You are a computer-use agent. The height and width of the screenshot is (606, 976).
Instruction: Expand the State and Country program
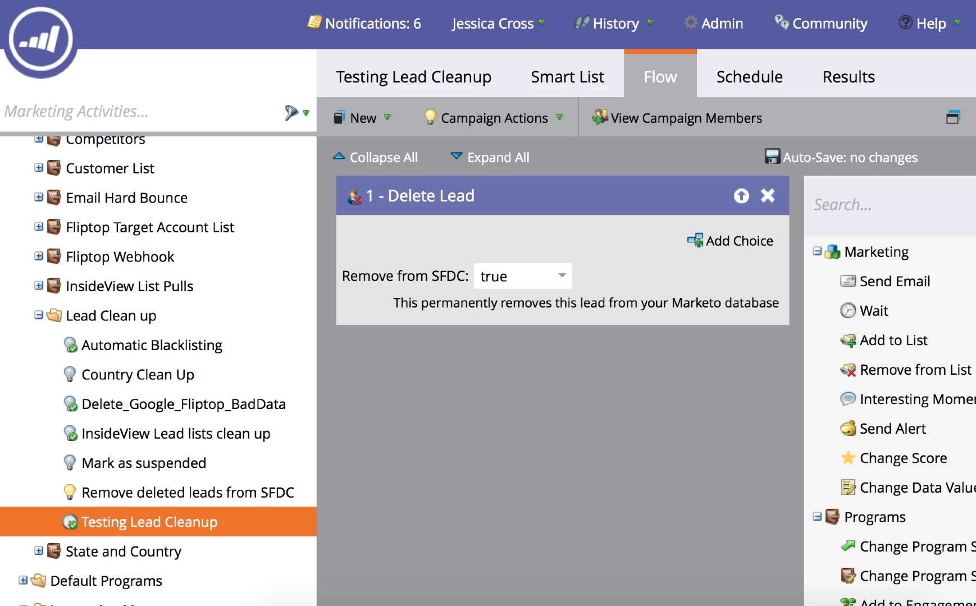click(x=39, y=551)
